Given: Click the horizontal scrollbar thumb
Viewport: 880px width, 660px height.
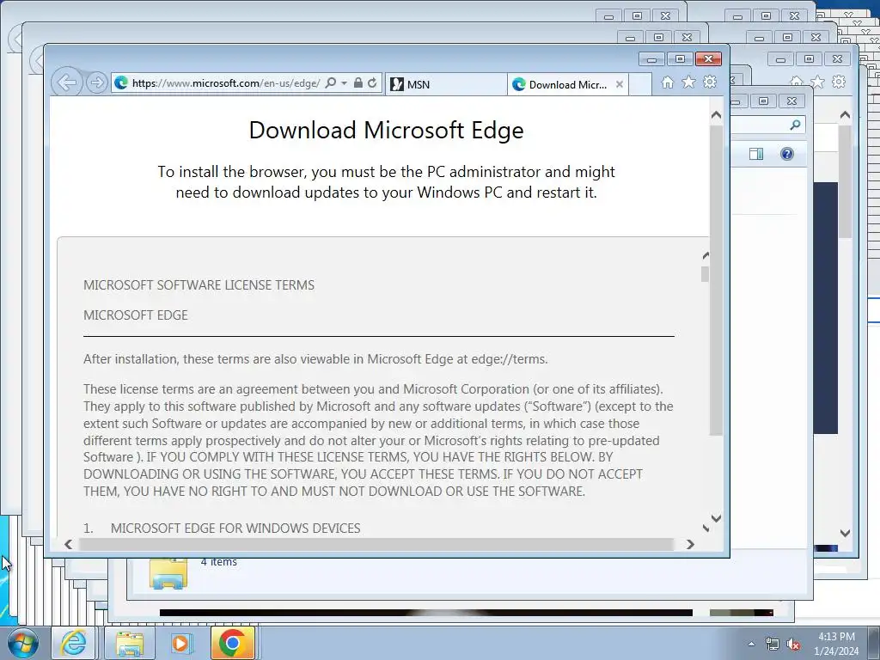Looking at the screenshot, I should [x=376, y=544].
